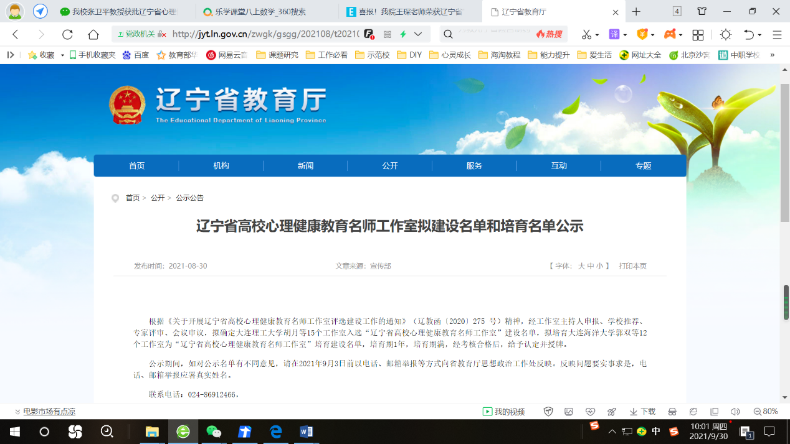Click the rocket speed-up icon
The height and width of the screenshot is (444, 790).
611,412
